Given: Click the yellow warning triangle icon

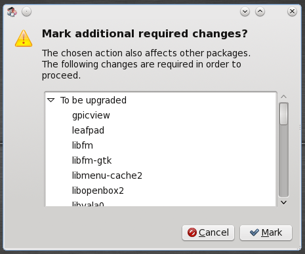Looking at the screenshot, I should 24,39.
